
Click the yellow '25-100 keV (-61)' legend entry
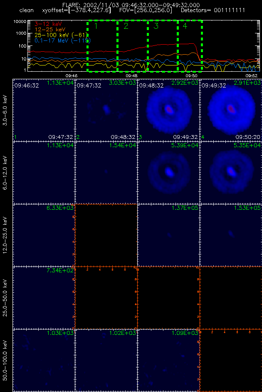[x=61, y=35]
